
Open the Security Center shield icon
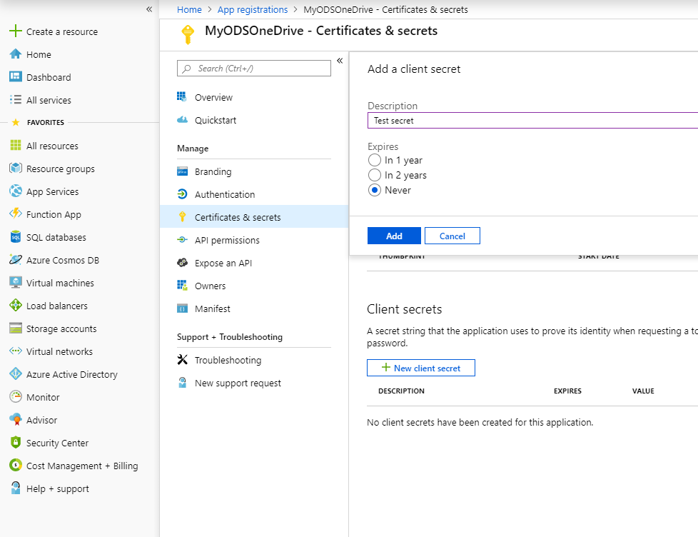[x=15, y=443]
